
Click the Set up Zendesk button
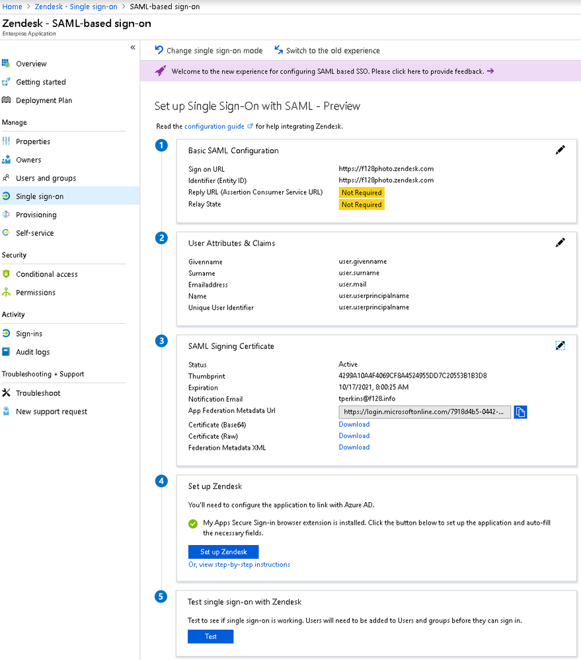(223, 552)
